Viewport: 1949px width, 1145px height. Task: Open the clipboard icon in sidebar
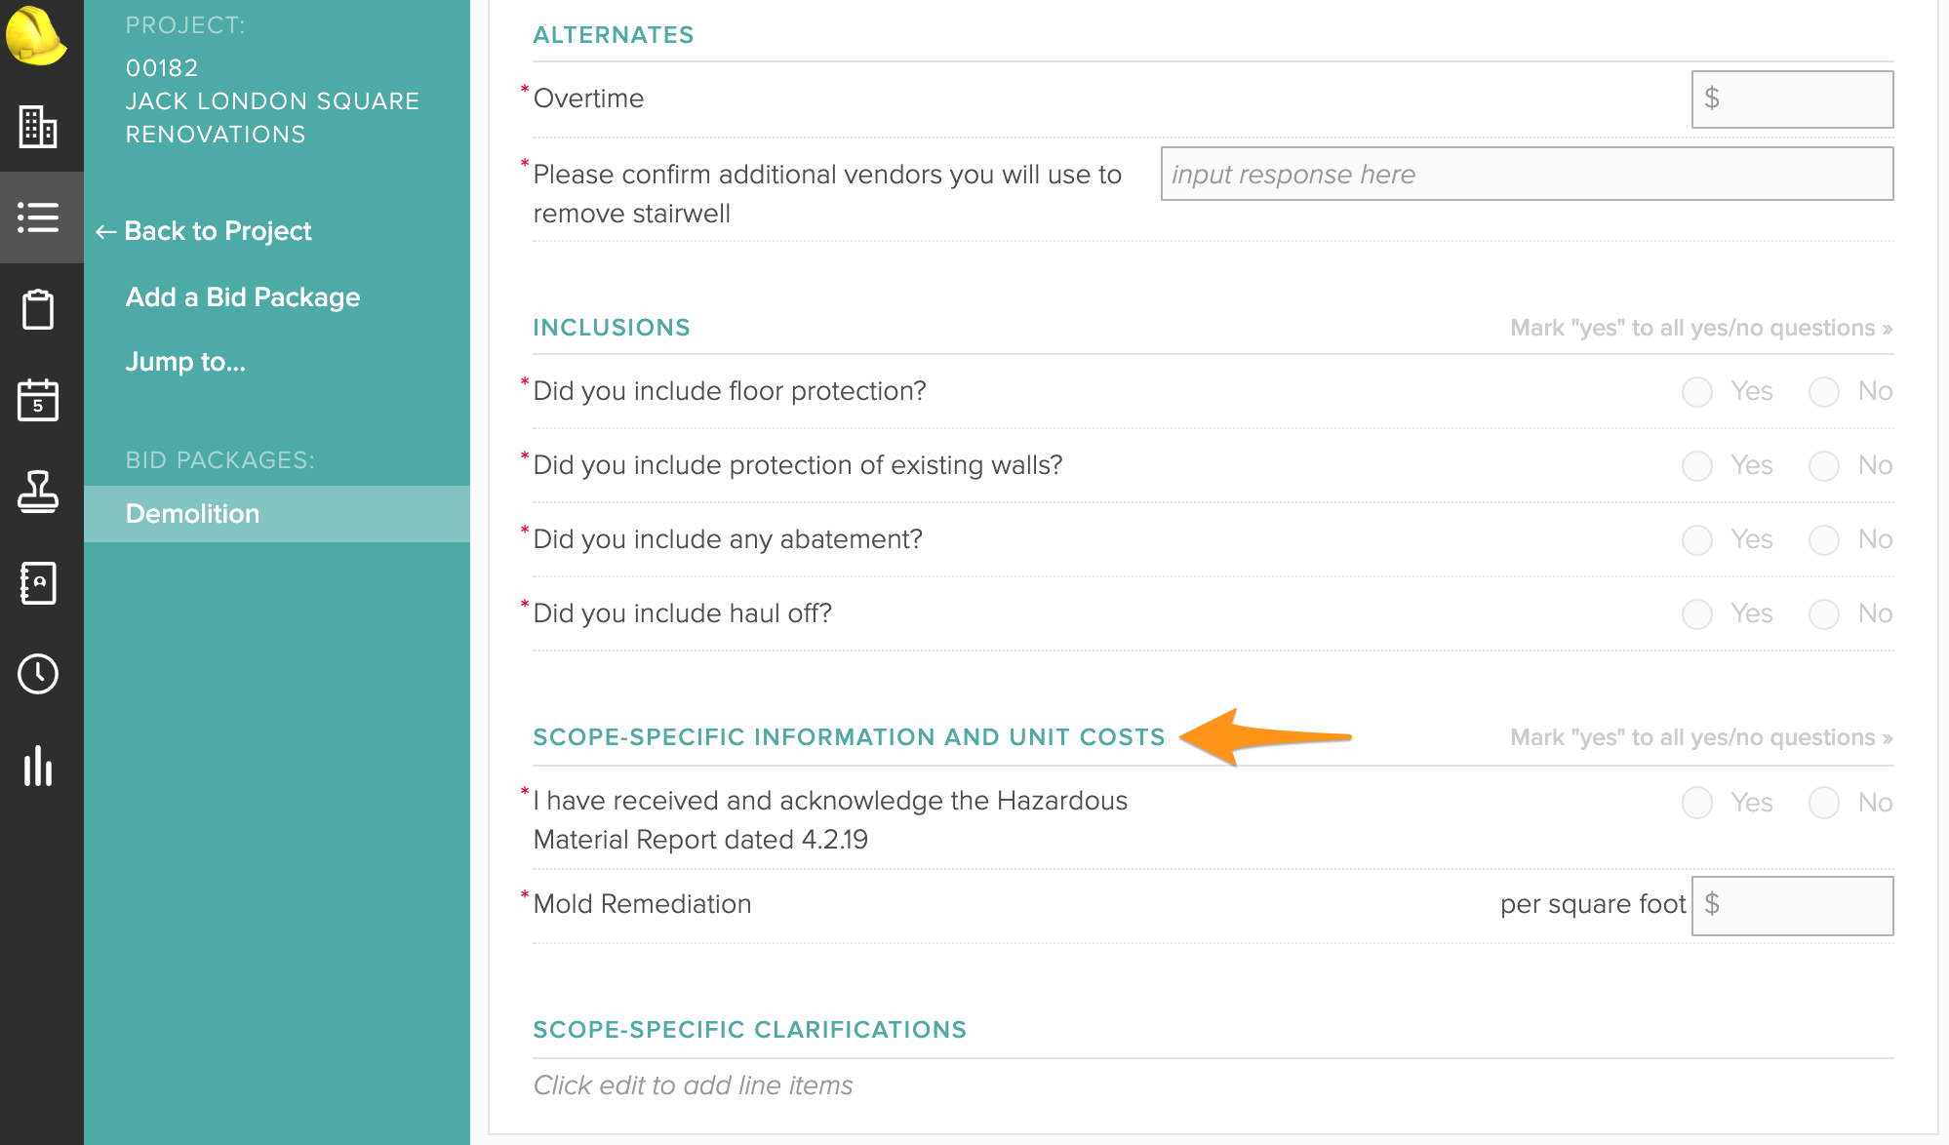pos(38,309)
